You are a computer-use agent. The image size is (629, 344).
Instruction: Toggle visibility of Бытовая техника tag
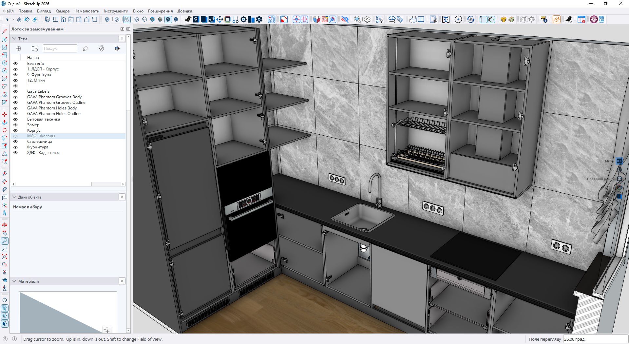pos(15,119)
